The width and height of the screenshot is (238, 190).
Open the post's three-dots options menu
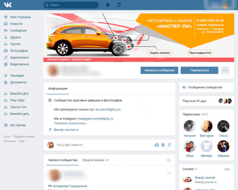point(168,173)
